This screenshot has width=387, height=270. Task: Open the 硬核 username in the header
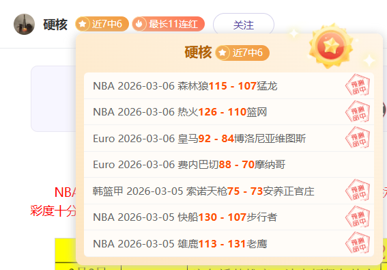tap(55, 24)
